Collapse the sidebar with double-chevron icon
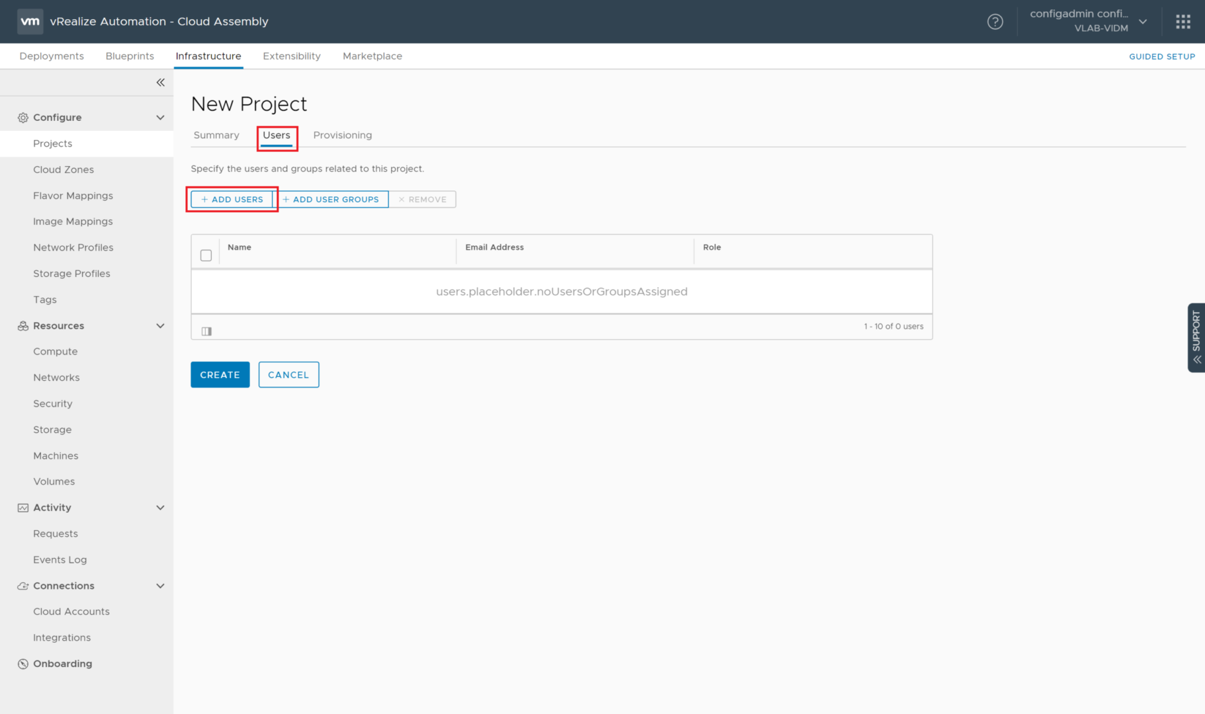Image resolution: width=1205 pixels, height=714 pixels. 160,83
